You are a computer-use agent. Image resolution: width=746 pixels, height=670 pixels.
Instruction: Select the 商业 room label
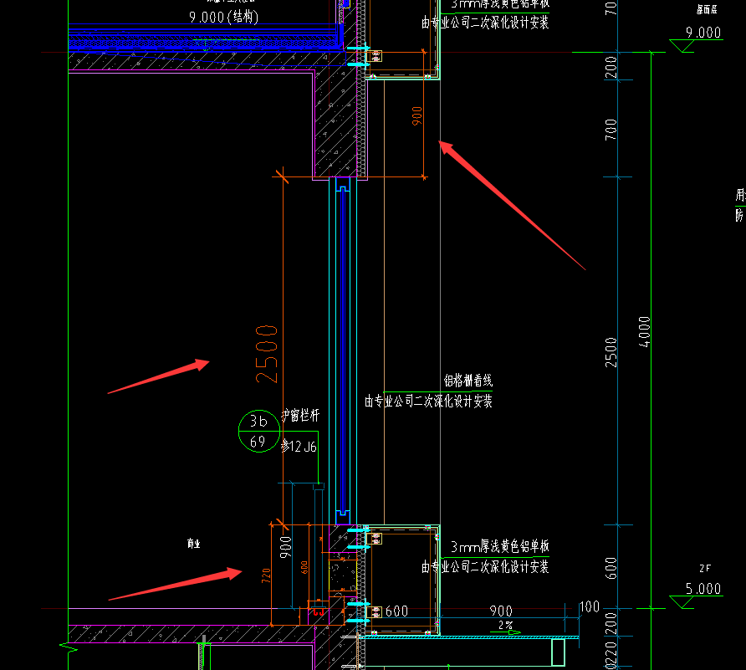194,544
